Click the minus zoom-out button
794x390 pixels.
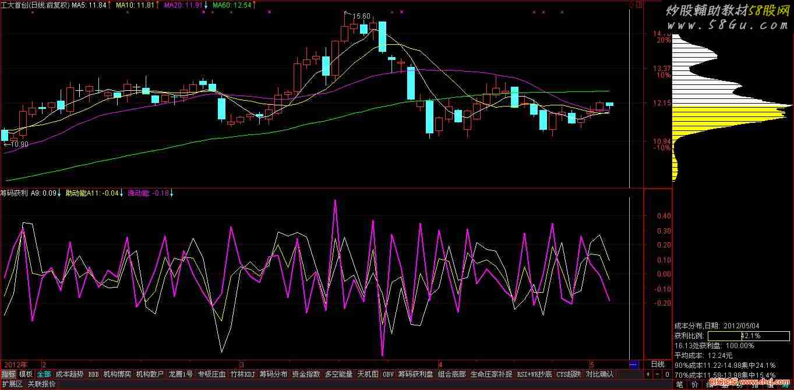657,374
